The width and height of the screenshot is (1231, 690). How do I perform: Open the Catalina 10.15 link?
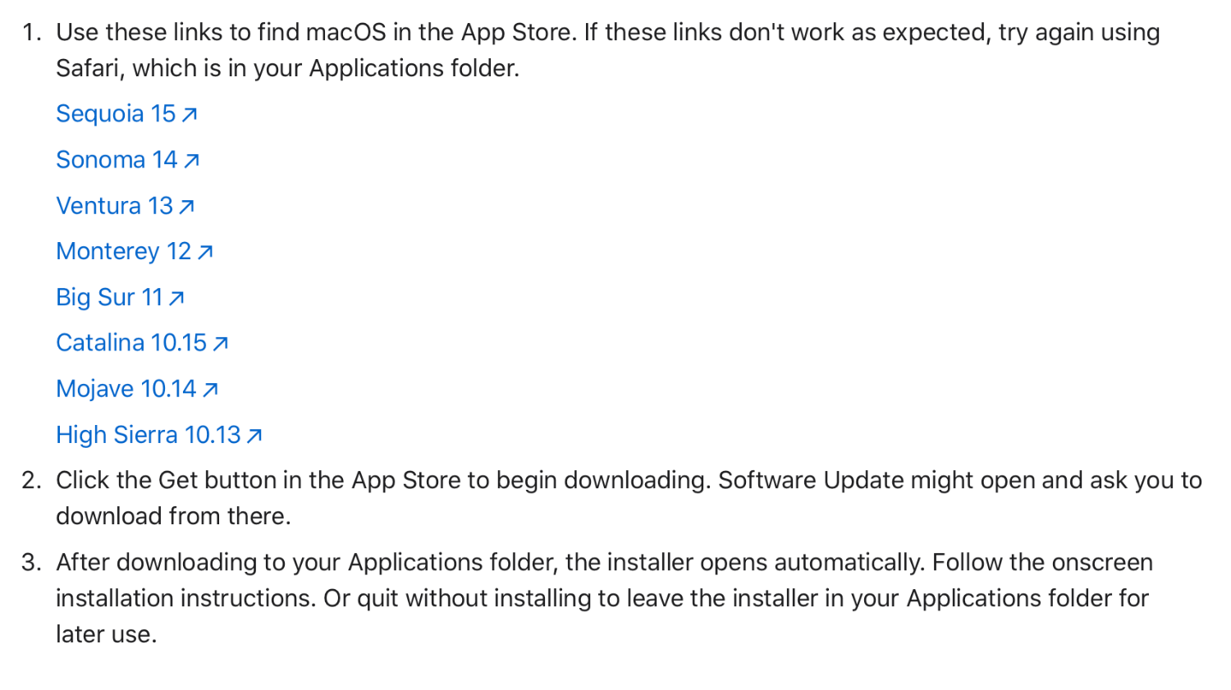click(143, 343)
